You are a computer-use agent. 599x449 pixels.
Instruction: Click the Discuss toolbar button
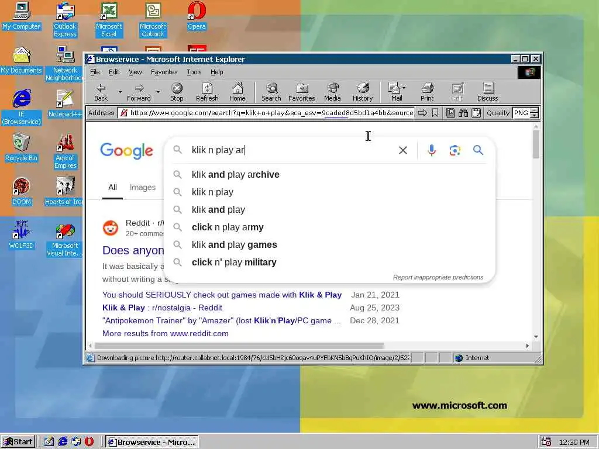point(487,92)
